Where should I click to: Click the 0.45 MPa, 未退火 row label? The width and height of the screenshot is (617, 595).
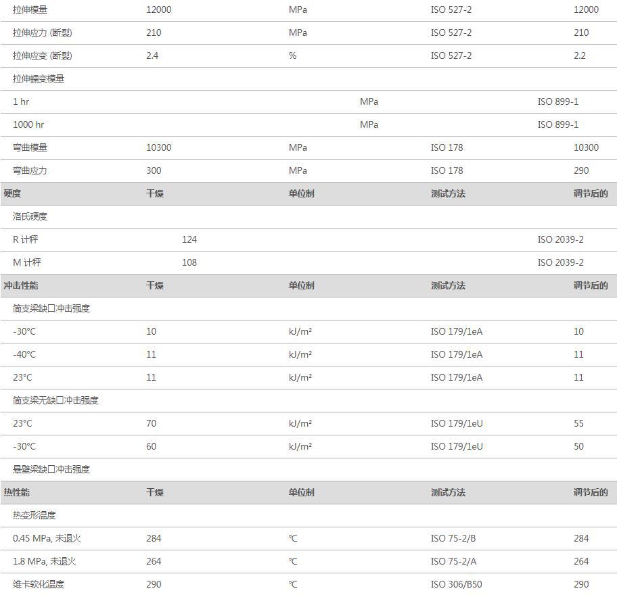click(47, 538)
